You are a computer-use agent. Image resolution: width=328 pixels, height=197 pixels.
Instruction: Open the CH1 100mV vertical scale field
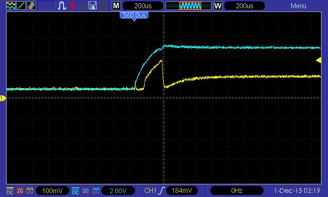point(52,190)
